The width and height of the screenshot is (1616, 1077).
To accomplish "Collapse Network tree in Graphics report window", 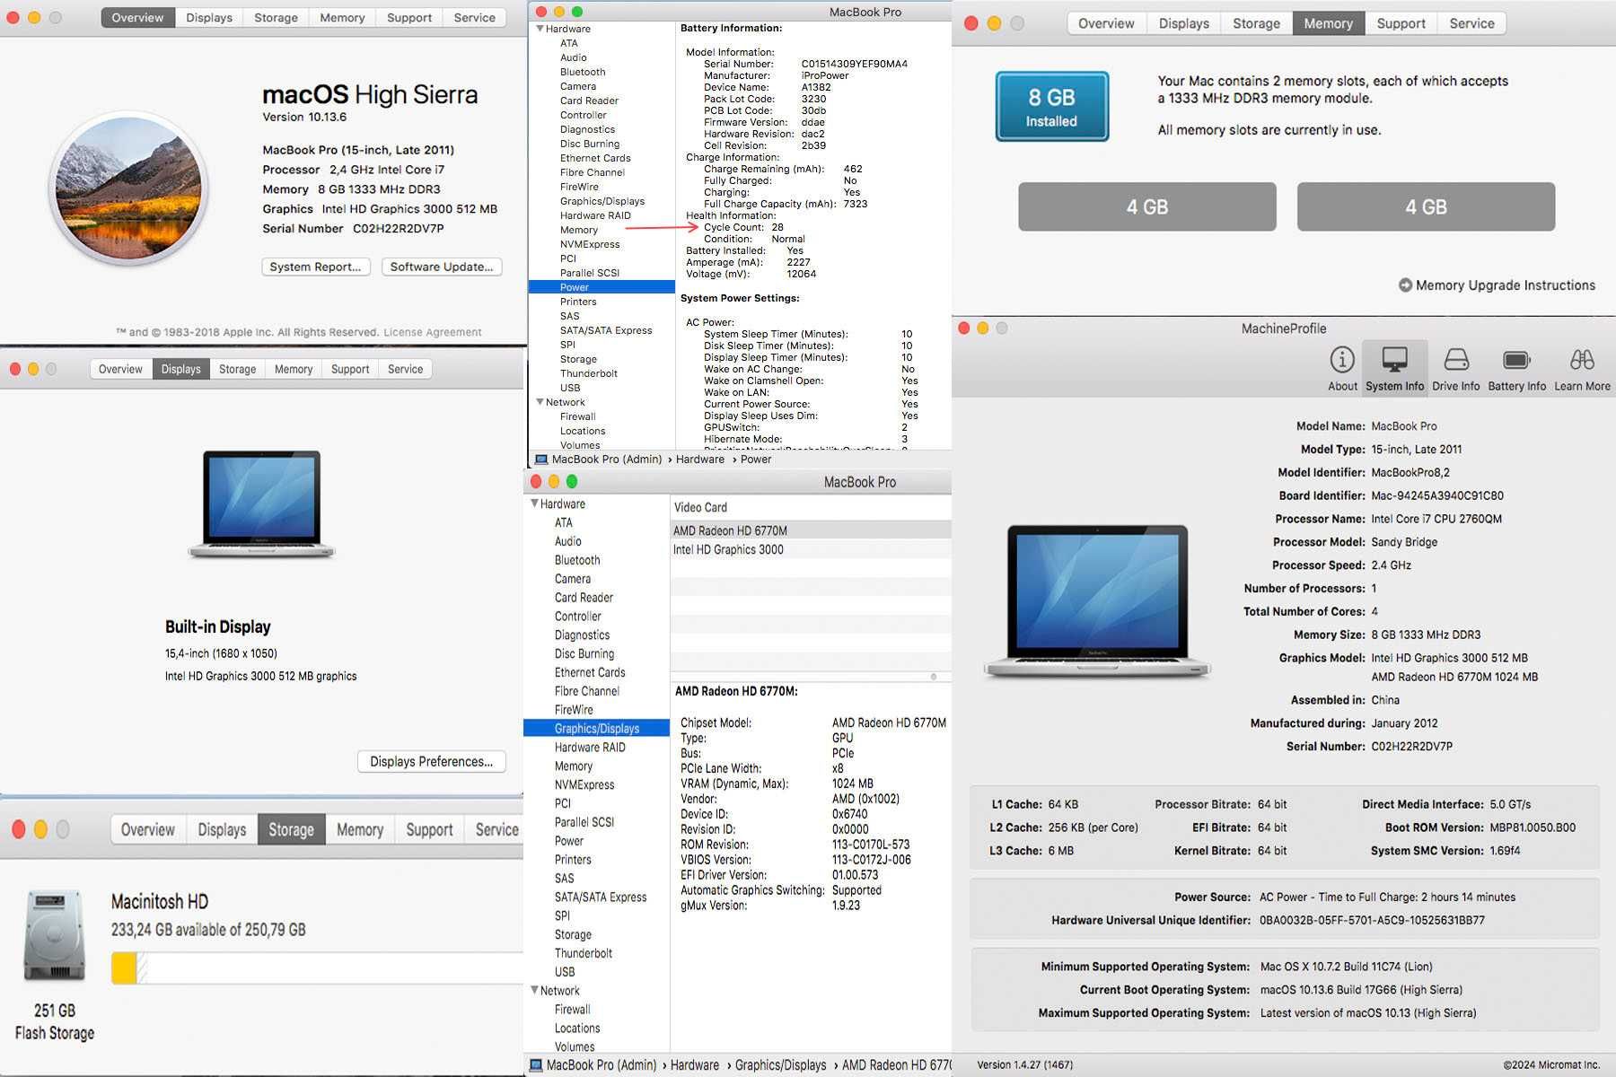I will pyautogui.click(x=534, y=990).
